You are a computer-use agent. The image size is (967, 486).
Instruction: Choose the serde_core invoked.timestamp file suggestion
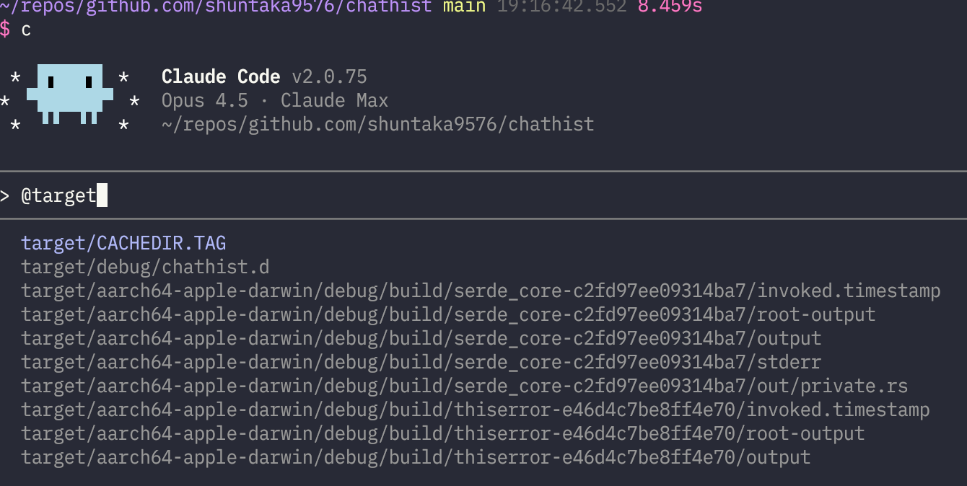[481, 291]
